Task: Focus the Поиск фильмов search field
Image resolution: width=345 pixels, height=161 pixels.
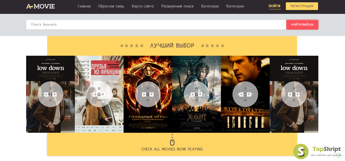Action: coord(156,25)
